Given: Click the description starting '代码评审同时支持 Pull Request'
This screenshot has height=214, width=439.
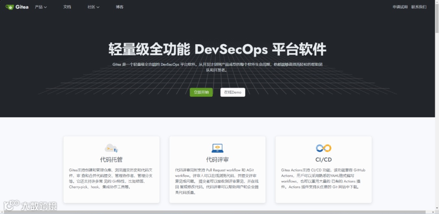Looking at the screenshot, I should pyautogui.click(x=217, y=181).
